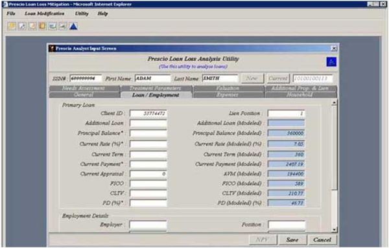Click the Save button

(292, 240)
